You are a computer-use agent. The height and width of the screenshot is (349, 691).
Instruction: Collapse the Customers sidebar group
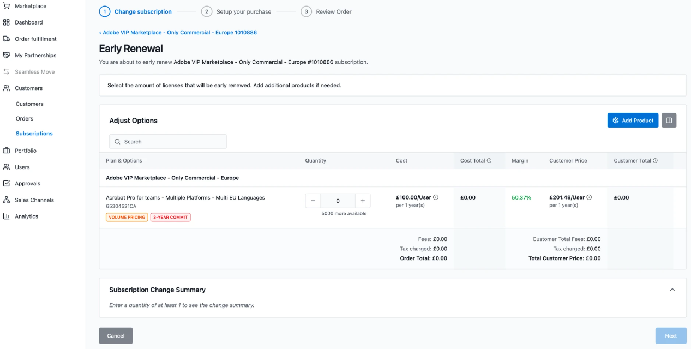pos(28,88)
